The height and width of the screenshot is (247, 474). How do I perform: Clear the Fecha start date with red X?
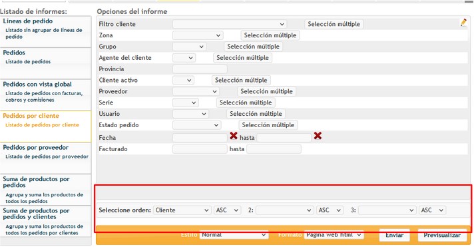click(x=234, y=136)
